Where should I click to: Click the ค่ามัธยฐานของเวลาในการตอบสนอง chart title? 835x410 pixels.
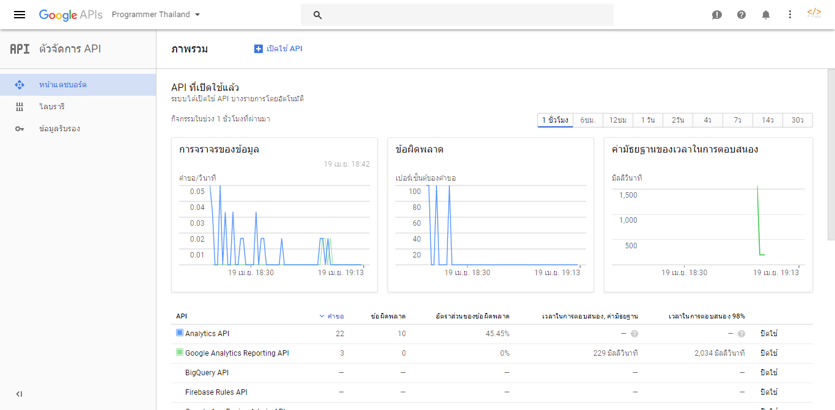click(x=685, y=149)
